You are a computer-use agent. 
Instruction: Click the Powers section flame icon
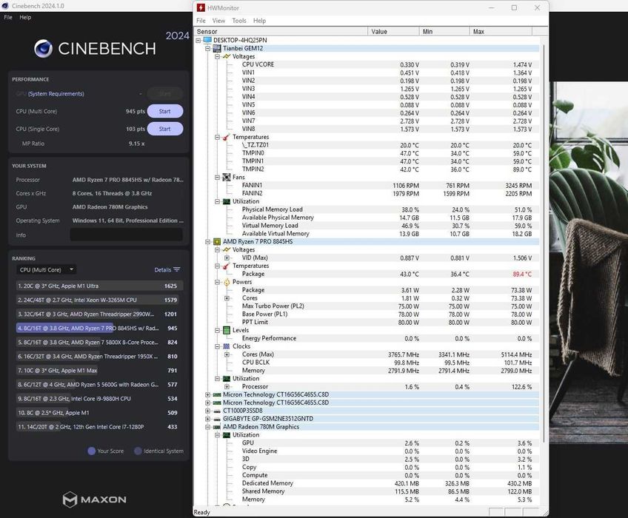click(x=227, y=282)
